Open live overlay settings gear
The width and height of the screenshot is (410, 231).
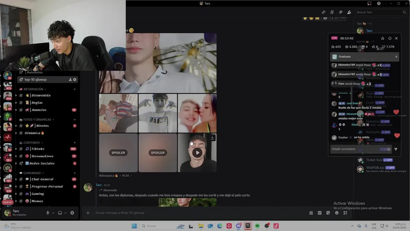click(390, 38)
